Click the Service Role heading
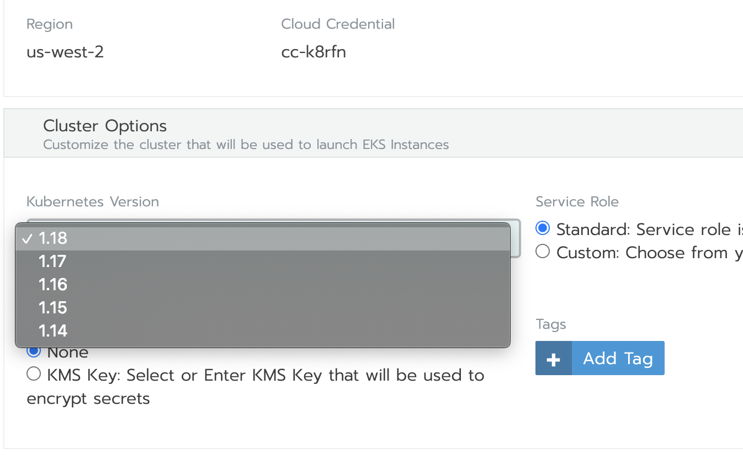Screen dimensions: 743x459 pos(577,201)
